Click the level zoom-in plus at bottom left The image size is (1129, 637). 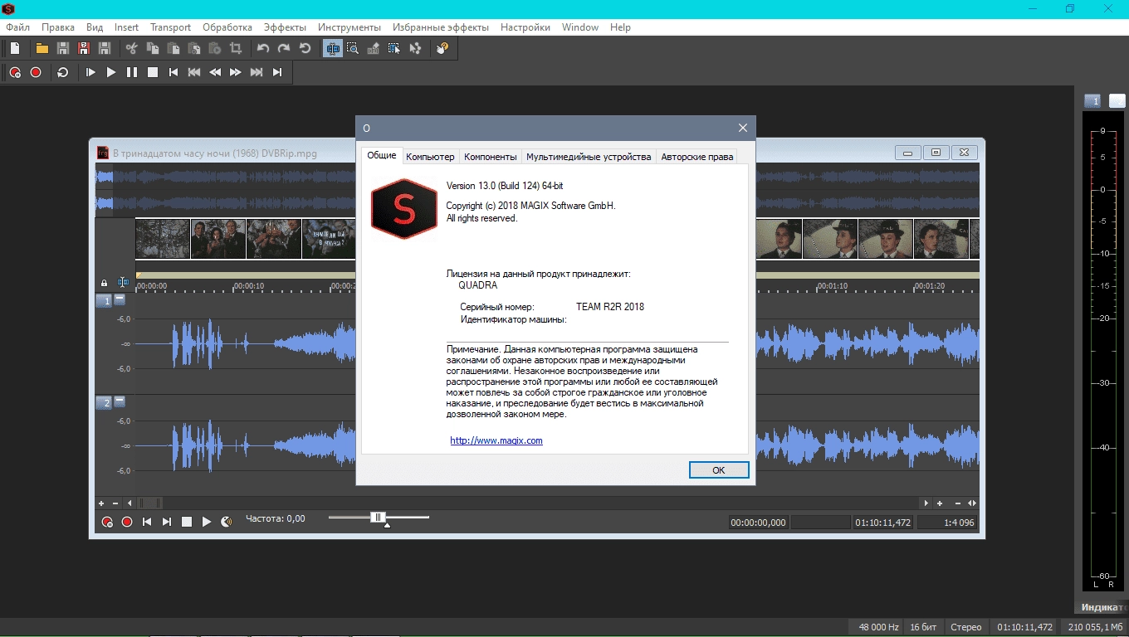pos(101,503)
